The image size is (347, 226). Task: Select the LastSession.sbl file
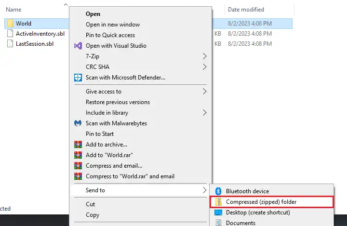(34, 44)
